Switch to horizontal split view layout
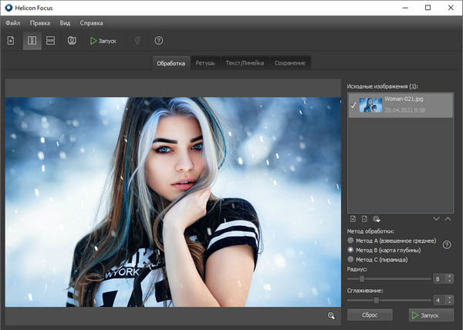 point(51,40)
